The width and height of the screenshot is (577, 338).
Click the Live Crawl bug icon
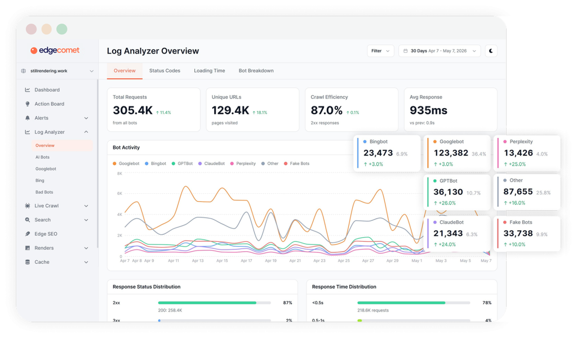[x=28, y=206]
